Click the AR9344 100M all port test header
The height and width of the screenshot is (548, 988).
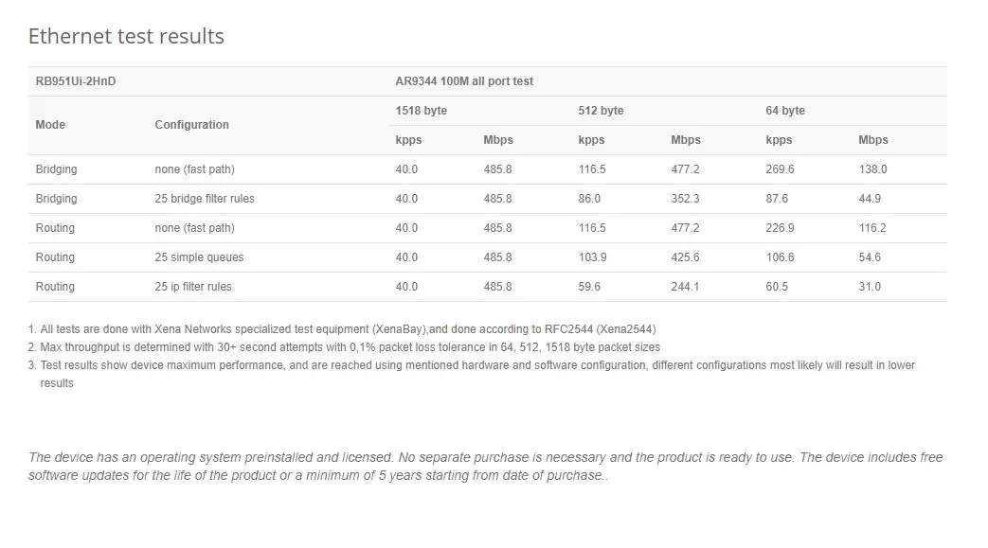click(464, 81)
